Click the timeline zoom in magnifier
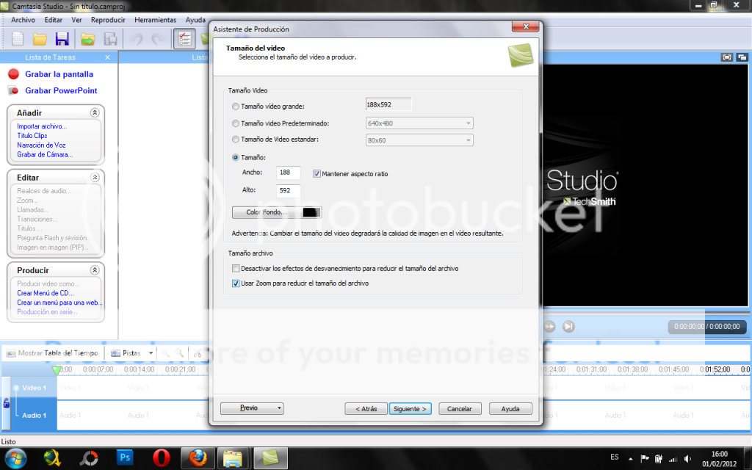This screenshot has width=752, height=470. 165,353
